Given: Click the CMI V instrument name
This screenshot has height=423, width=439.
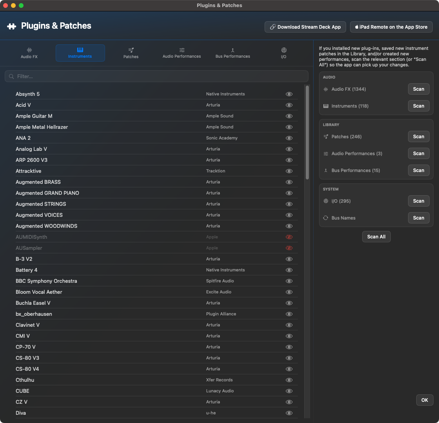Looking at the screenshot, I should pyautogui.click(x=23, y=336).
